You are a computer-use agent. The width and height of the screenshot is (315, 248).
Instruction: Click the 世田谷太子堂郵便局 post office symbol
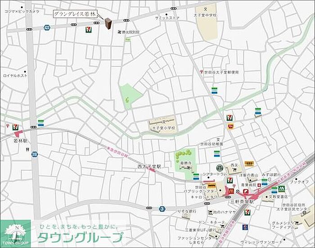coord(201,72)
